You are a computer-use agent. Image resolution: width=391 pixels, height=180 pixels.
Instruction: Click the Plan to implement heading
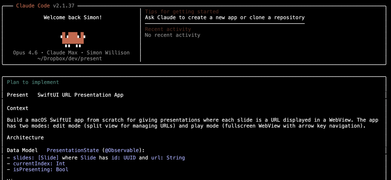[x=33, y=82]
